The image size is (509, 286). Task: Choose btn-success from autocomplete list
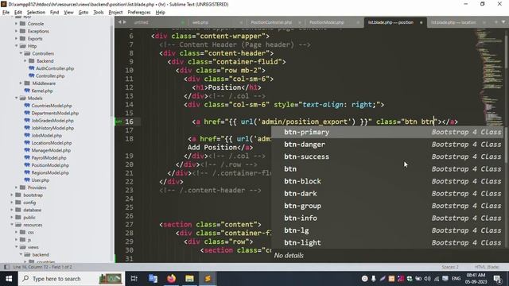387,157
